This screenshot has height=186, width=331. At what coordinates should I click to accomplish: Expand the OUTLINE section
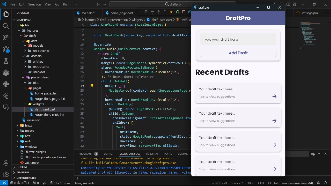click(22, 167)
